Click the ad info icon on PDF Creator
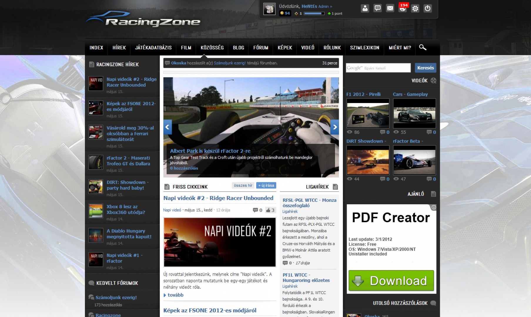Viewport: 531px width, 317px height. tap(434, 207)
